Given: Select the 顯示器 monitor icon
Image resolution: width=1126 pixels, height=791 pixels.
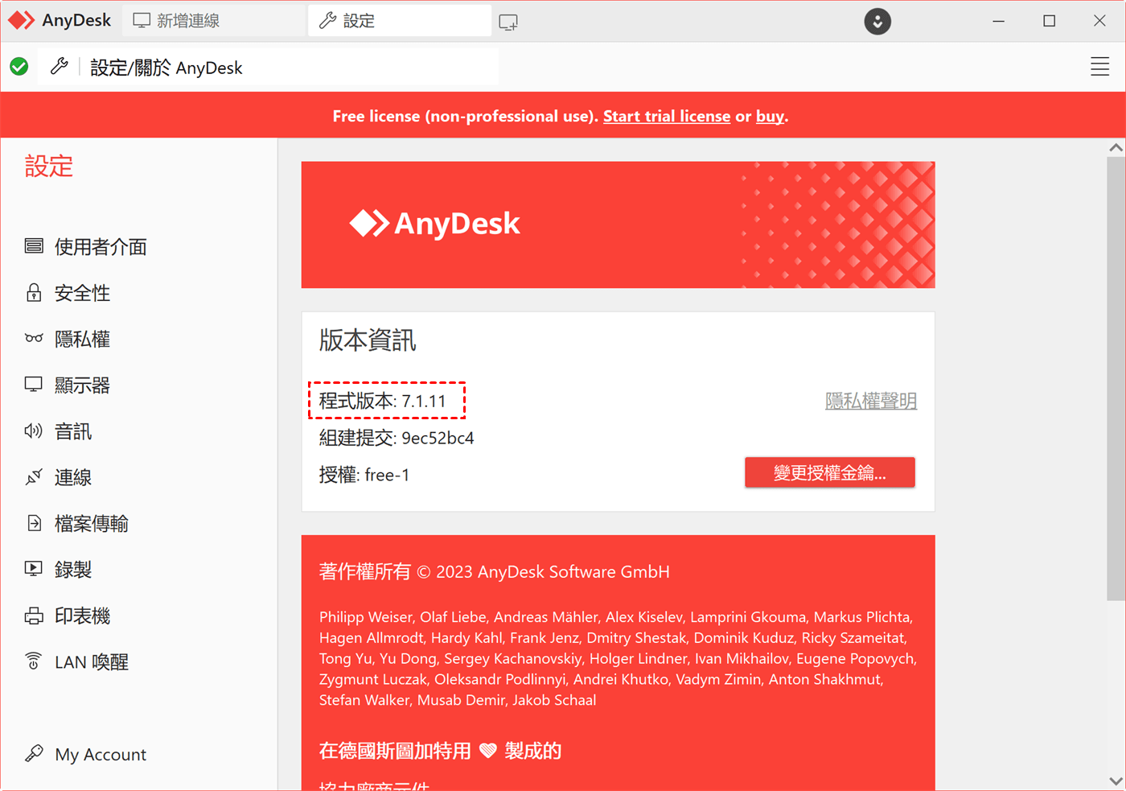Looking at the screenshot, I should pyautogui.click(x=34, y=385).
